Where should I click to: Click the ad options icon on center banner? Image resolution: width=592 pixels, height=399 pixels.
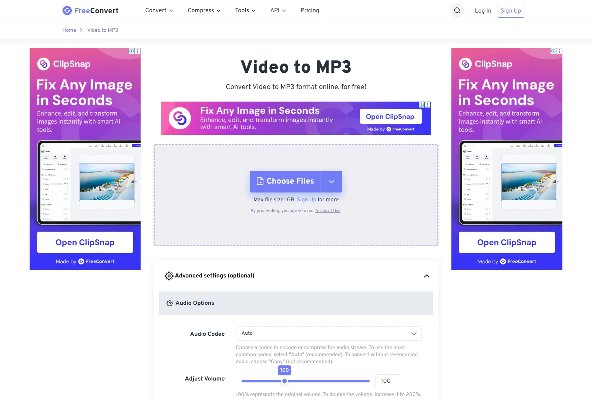pos(428,105)
